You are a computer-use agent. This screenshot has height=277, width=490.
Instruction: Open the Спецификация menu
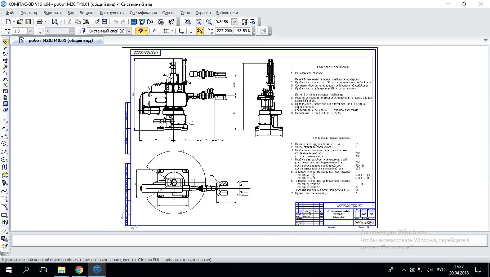click(x=143, y=13)
